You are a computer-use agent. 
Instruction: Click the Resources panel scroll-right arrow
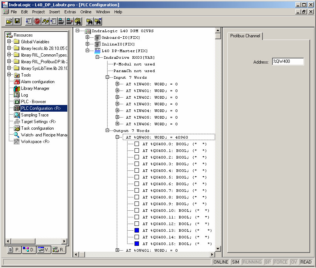(x=64, y=241)
